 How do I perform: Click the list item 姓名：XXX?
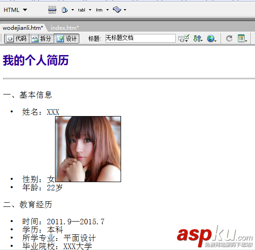click(41, 112)
